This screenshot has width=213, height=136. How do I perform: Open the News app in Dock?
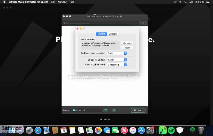point(124,130)
